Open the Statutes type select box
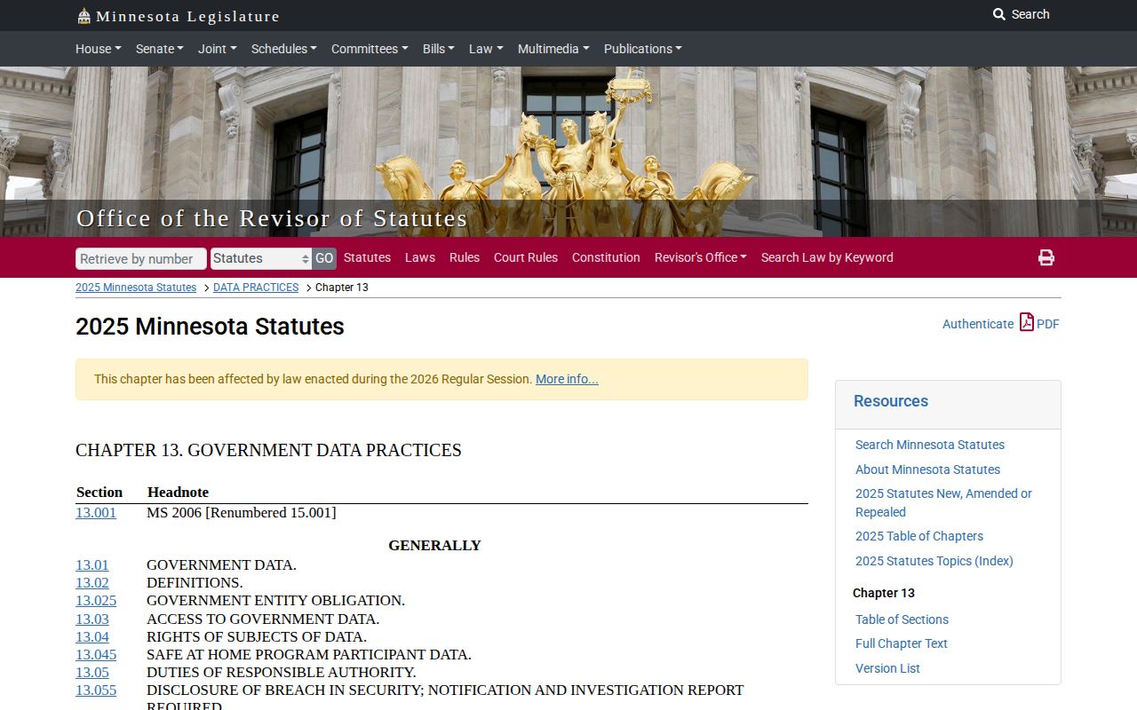 [261, 258]
